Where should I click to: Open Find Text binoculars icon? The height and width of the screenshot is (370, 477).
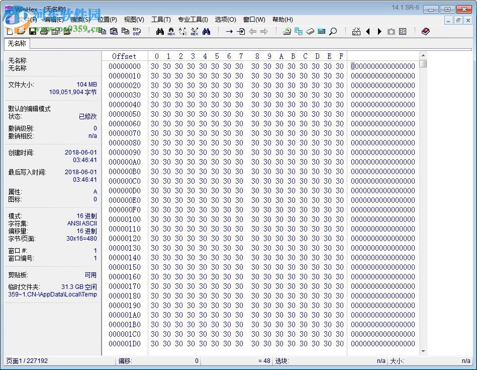[x=160, y=31]
